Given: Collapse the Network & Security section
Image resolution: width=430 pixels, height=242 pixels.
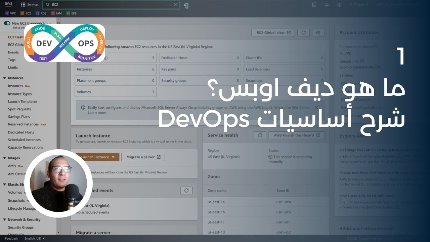Looking at the screenshot, I should coord(5,219).
